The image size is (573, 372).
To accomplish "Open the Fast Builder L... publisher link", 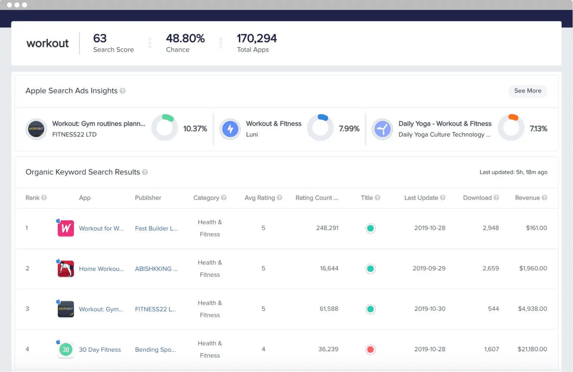I will (x=156, y=228).
